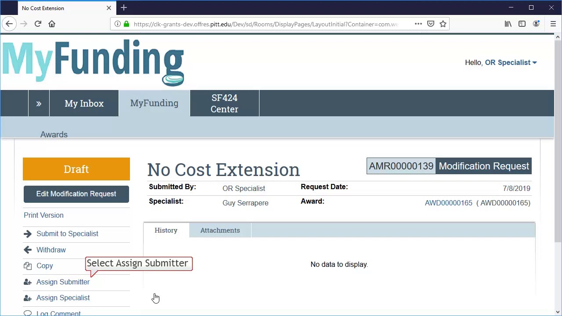
Task: Open the Firefox account icon
Action: [x=536, y=24]
